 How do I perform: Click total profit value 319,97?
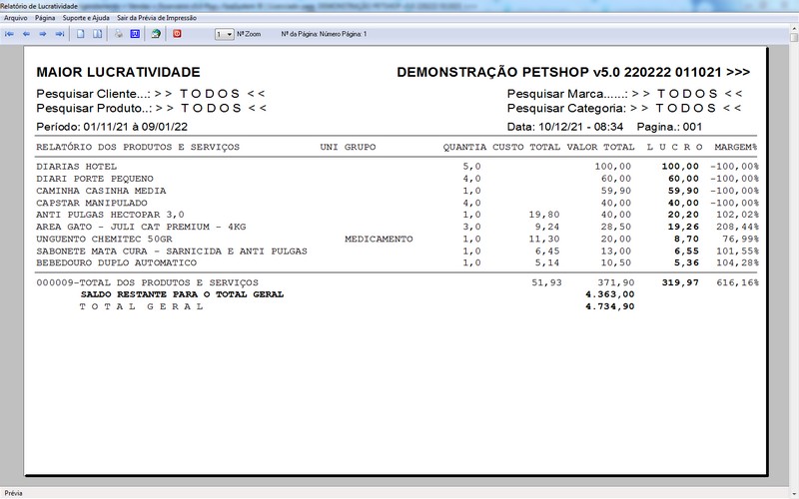pyautogui.click(x=680, y=282)
